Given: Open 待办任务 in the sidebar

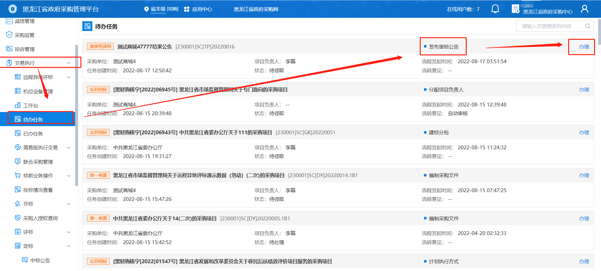Looking at the screenshot, I should tap(38, 120).
